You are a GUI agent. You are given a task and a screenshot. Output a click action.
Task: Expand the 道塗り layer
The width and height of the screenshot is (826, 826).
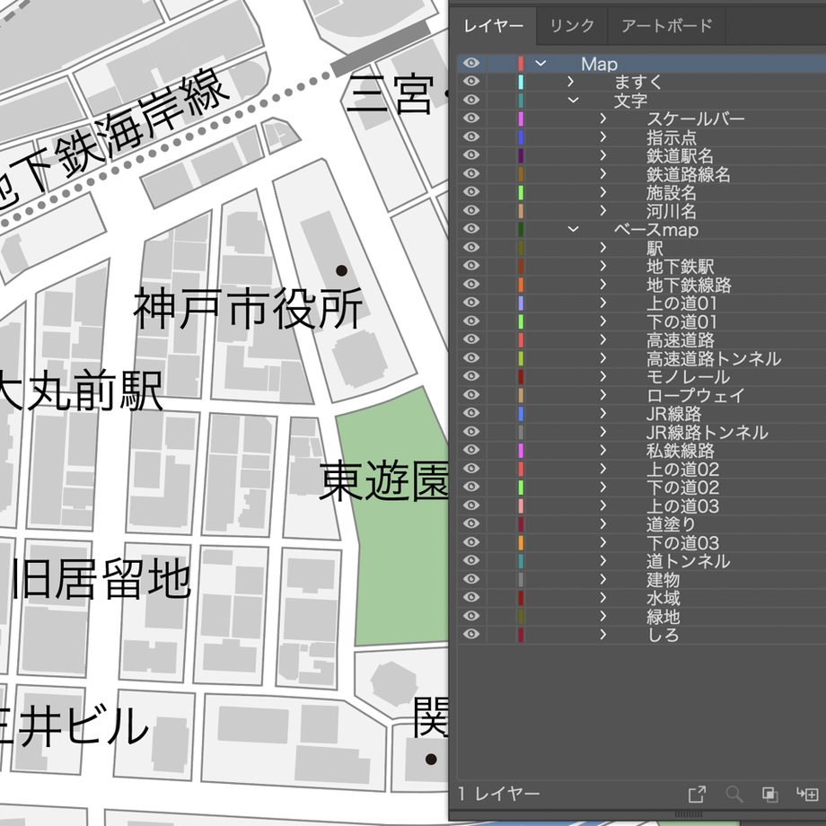point(603,524)
